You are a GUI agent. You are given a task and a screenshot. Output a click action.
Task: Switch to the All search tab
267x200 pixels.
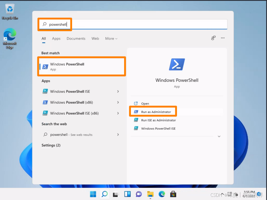tap(44, 39)
